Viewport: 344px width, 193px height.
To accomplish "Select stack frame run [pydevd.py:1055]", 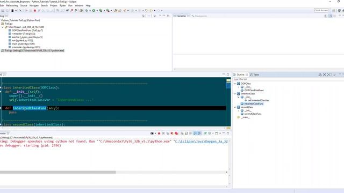I will coord(20,41).
